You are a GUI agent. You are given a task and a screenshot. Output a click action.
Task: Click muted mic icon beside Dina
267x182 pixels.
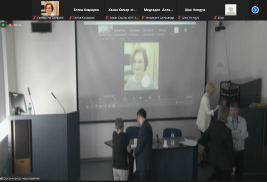[216, 18]
